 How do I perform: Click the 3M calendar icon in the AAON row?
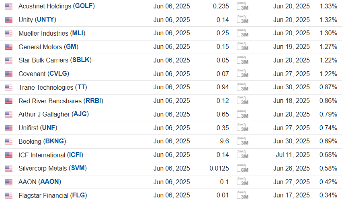point(242,182)
